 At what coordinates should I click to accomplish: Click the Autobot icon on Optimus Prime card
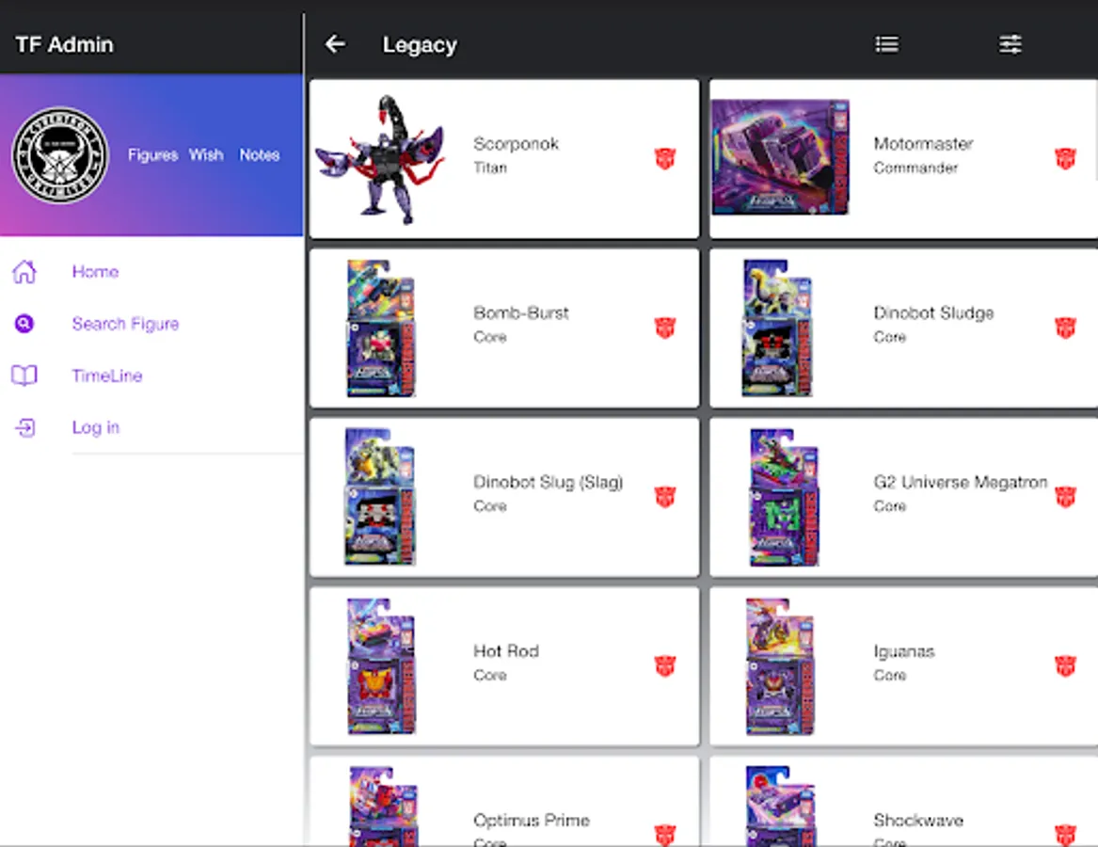click(665, 835)
